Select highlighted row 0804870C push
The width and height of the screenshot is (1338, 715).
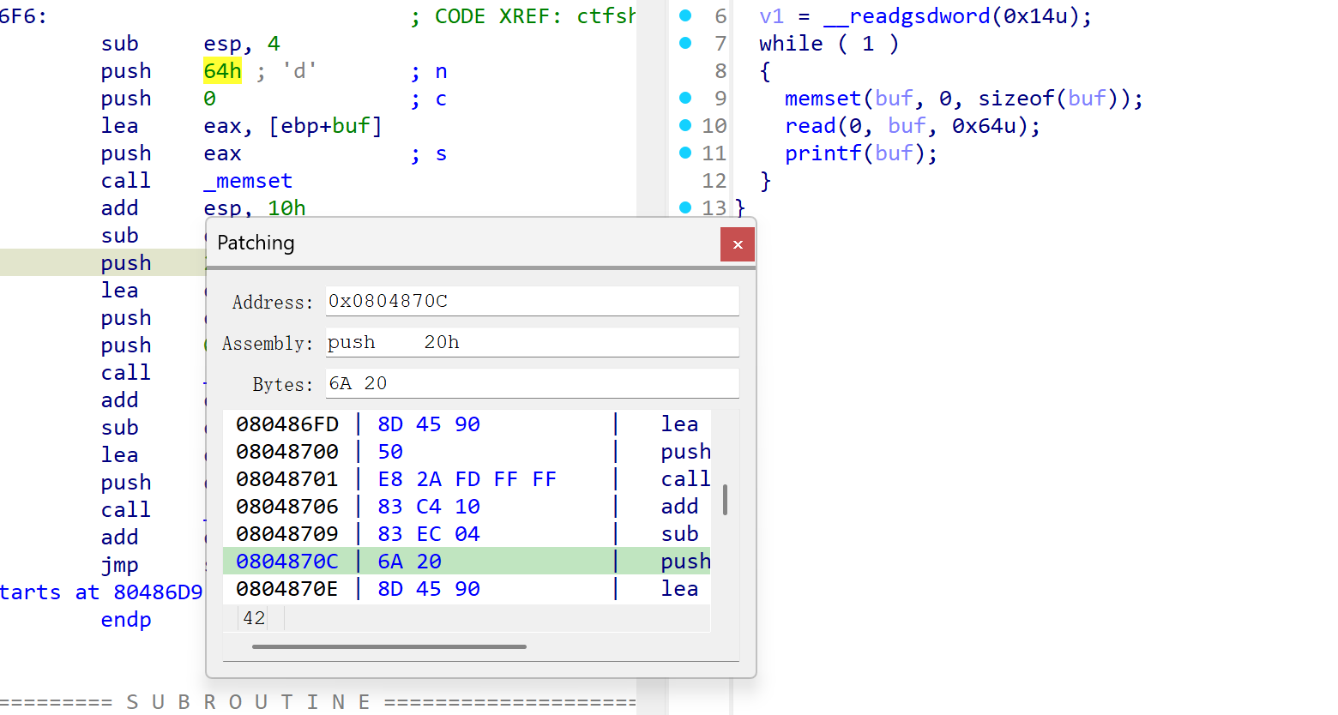(x=463, y=562)
